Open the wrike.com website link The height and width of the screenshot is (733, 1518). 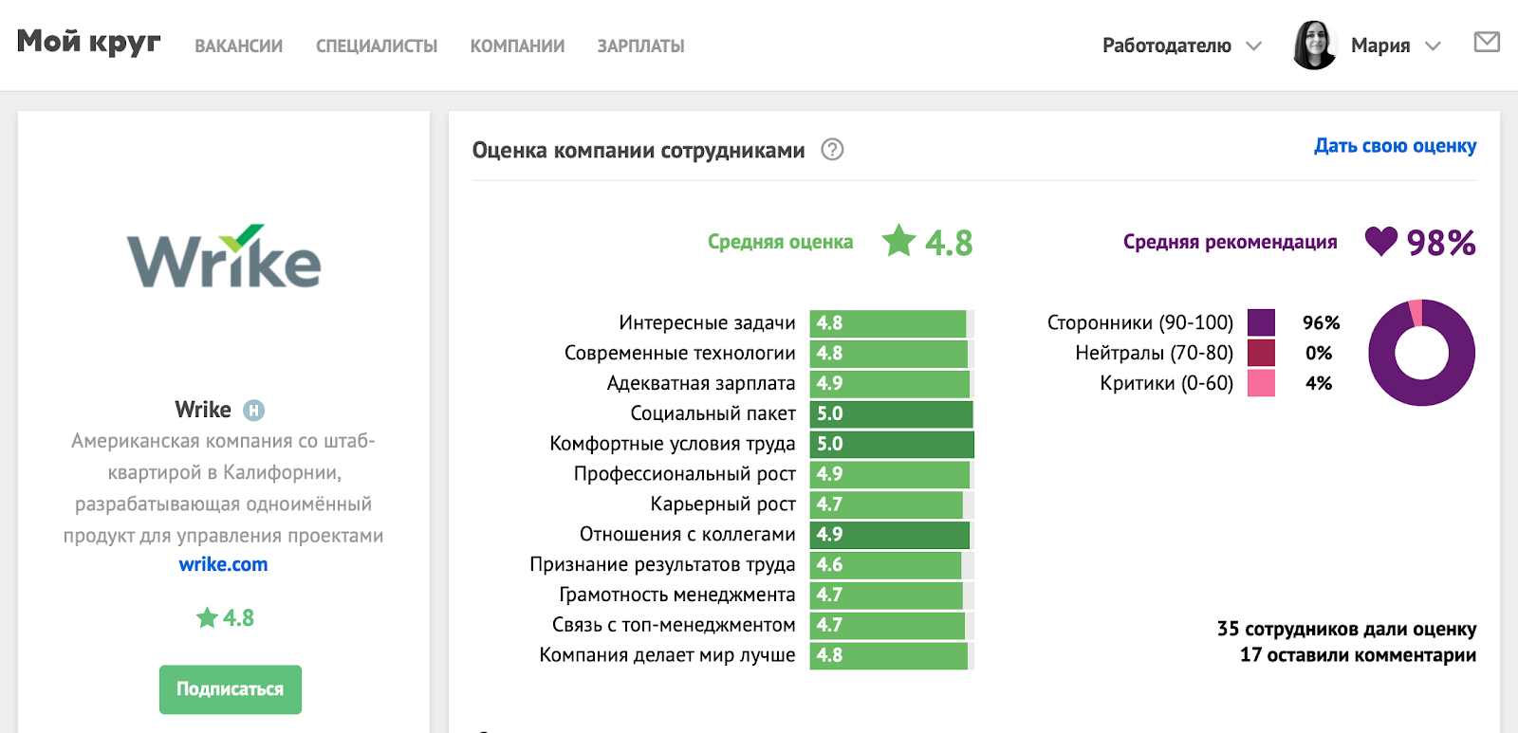223,564
